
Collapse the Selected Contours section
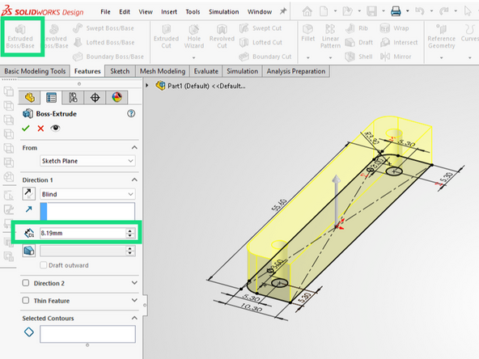(x=134, y=318)
